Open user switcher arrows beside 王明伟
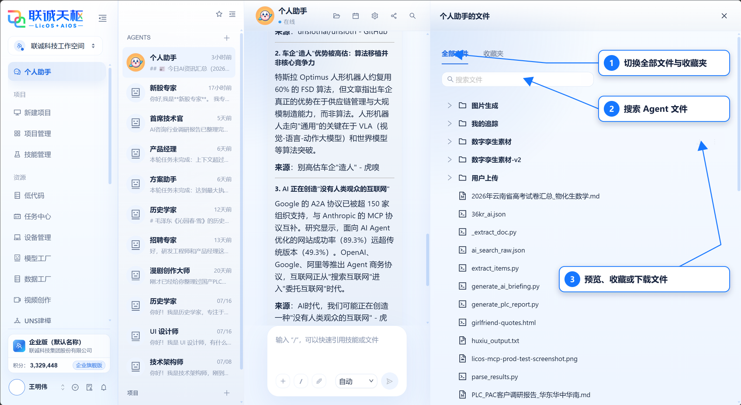This screenshot has width=741, height=405. tap(62, 388)
